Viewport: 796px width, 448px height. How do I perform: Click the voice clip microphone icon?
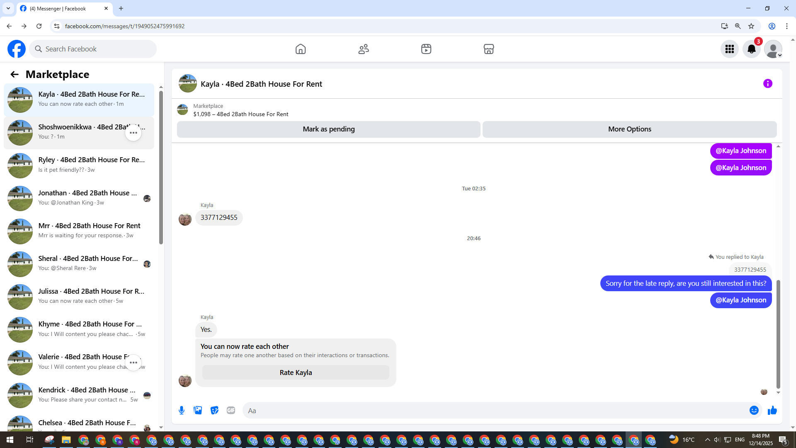point(182,410)
